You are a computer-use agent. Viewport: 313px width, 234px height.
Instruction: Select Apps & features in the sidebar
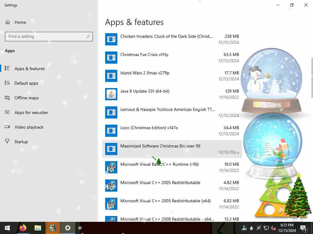[30, 69]
